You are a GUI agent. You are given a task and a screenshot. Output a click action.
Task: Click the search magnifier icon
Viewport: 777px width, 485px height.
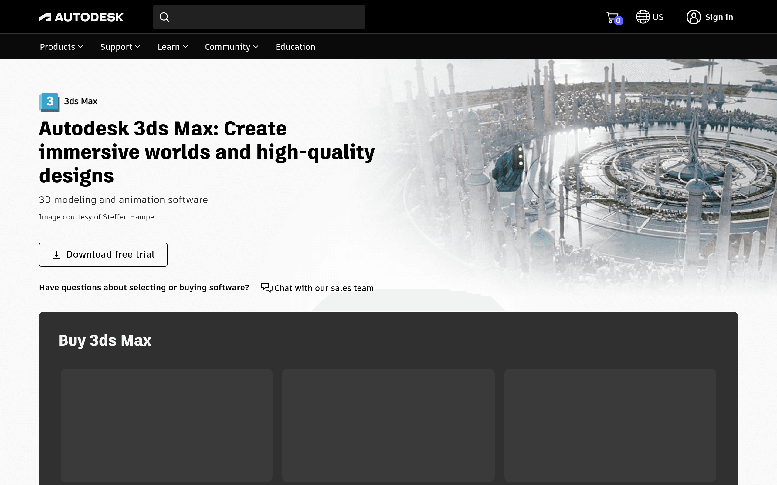click(165, 17)
